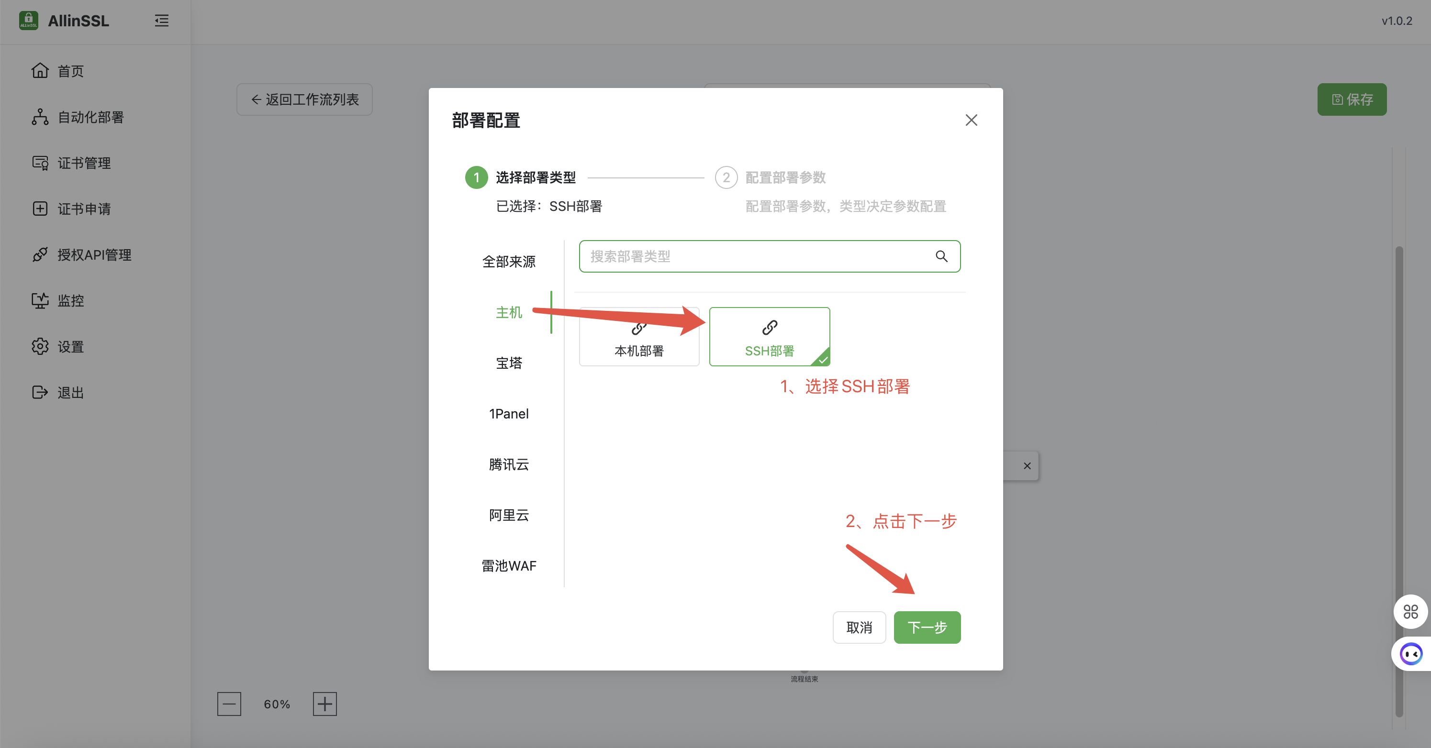
Task: Switch to the 腾讯云 source category
Action: click(x=508, y=464)
